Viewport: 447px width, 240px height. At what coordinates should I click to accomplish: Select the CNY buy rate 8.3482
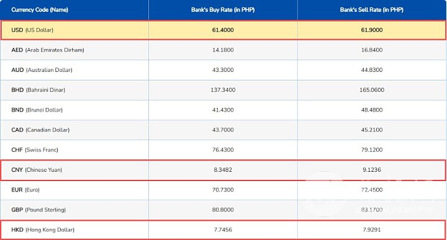click(223, 170)
